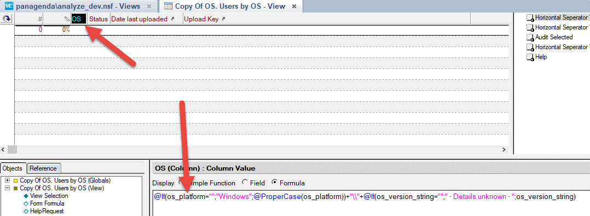Click the view's horizontal scrollbar left arrow
Screen dimensions: 590x216
click(3, 149)
